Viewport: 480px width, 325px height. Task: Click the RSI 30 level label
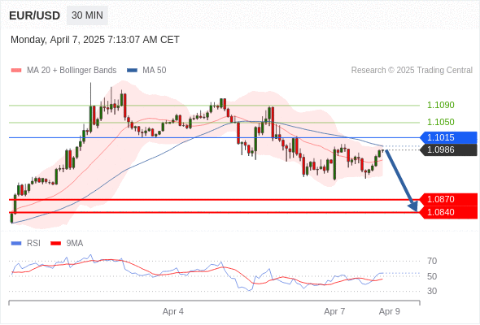pos(432,291)
